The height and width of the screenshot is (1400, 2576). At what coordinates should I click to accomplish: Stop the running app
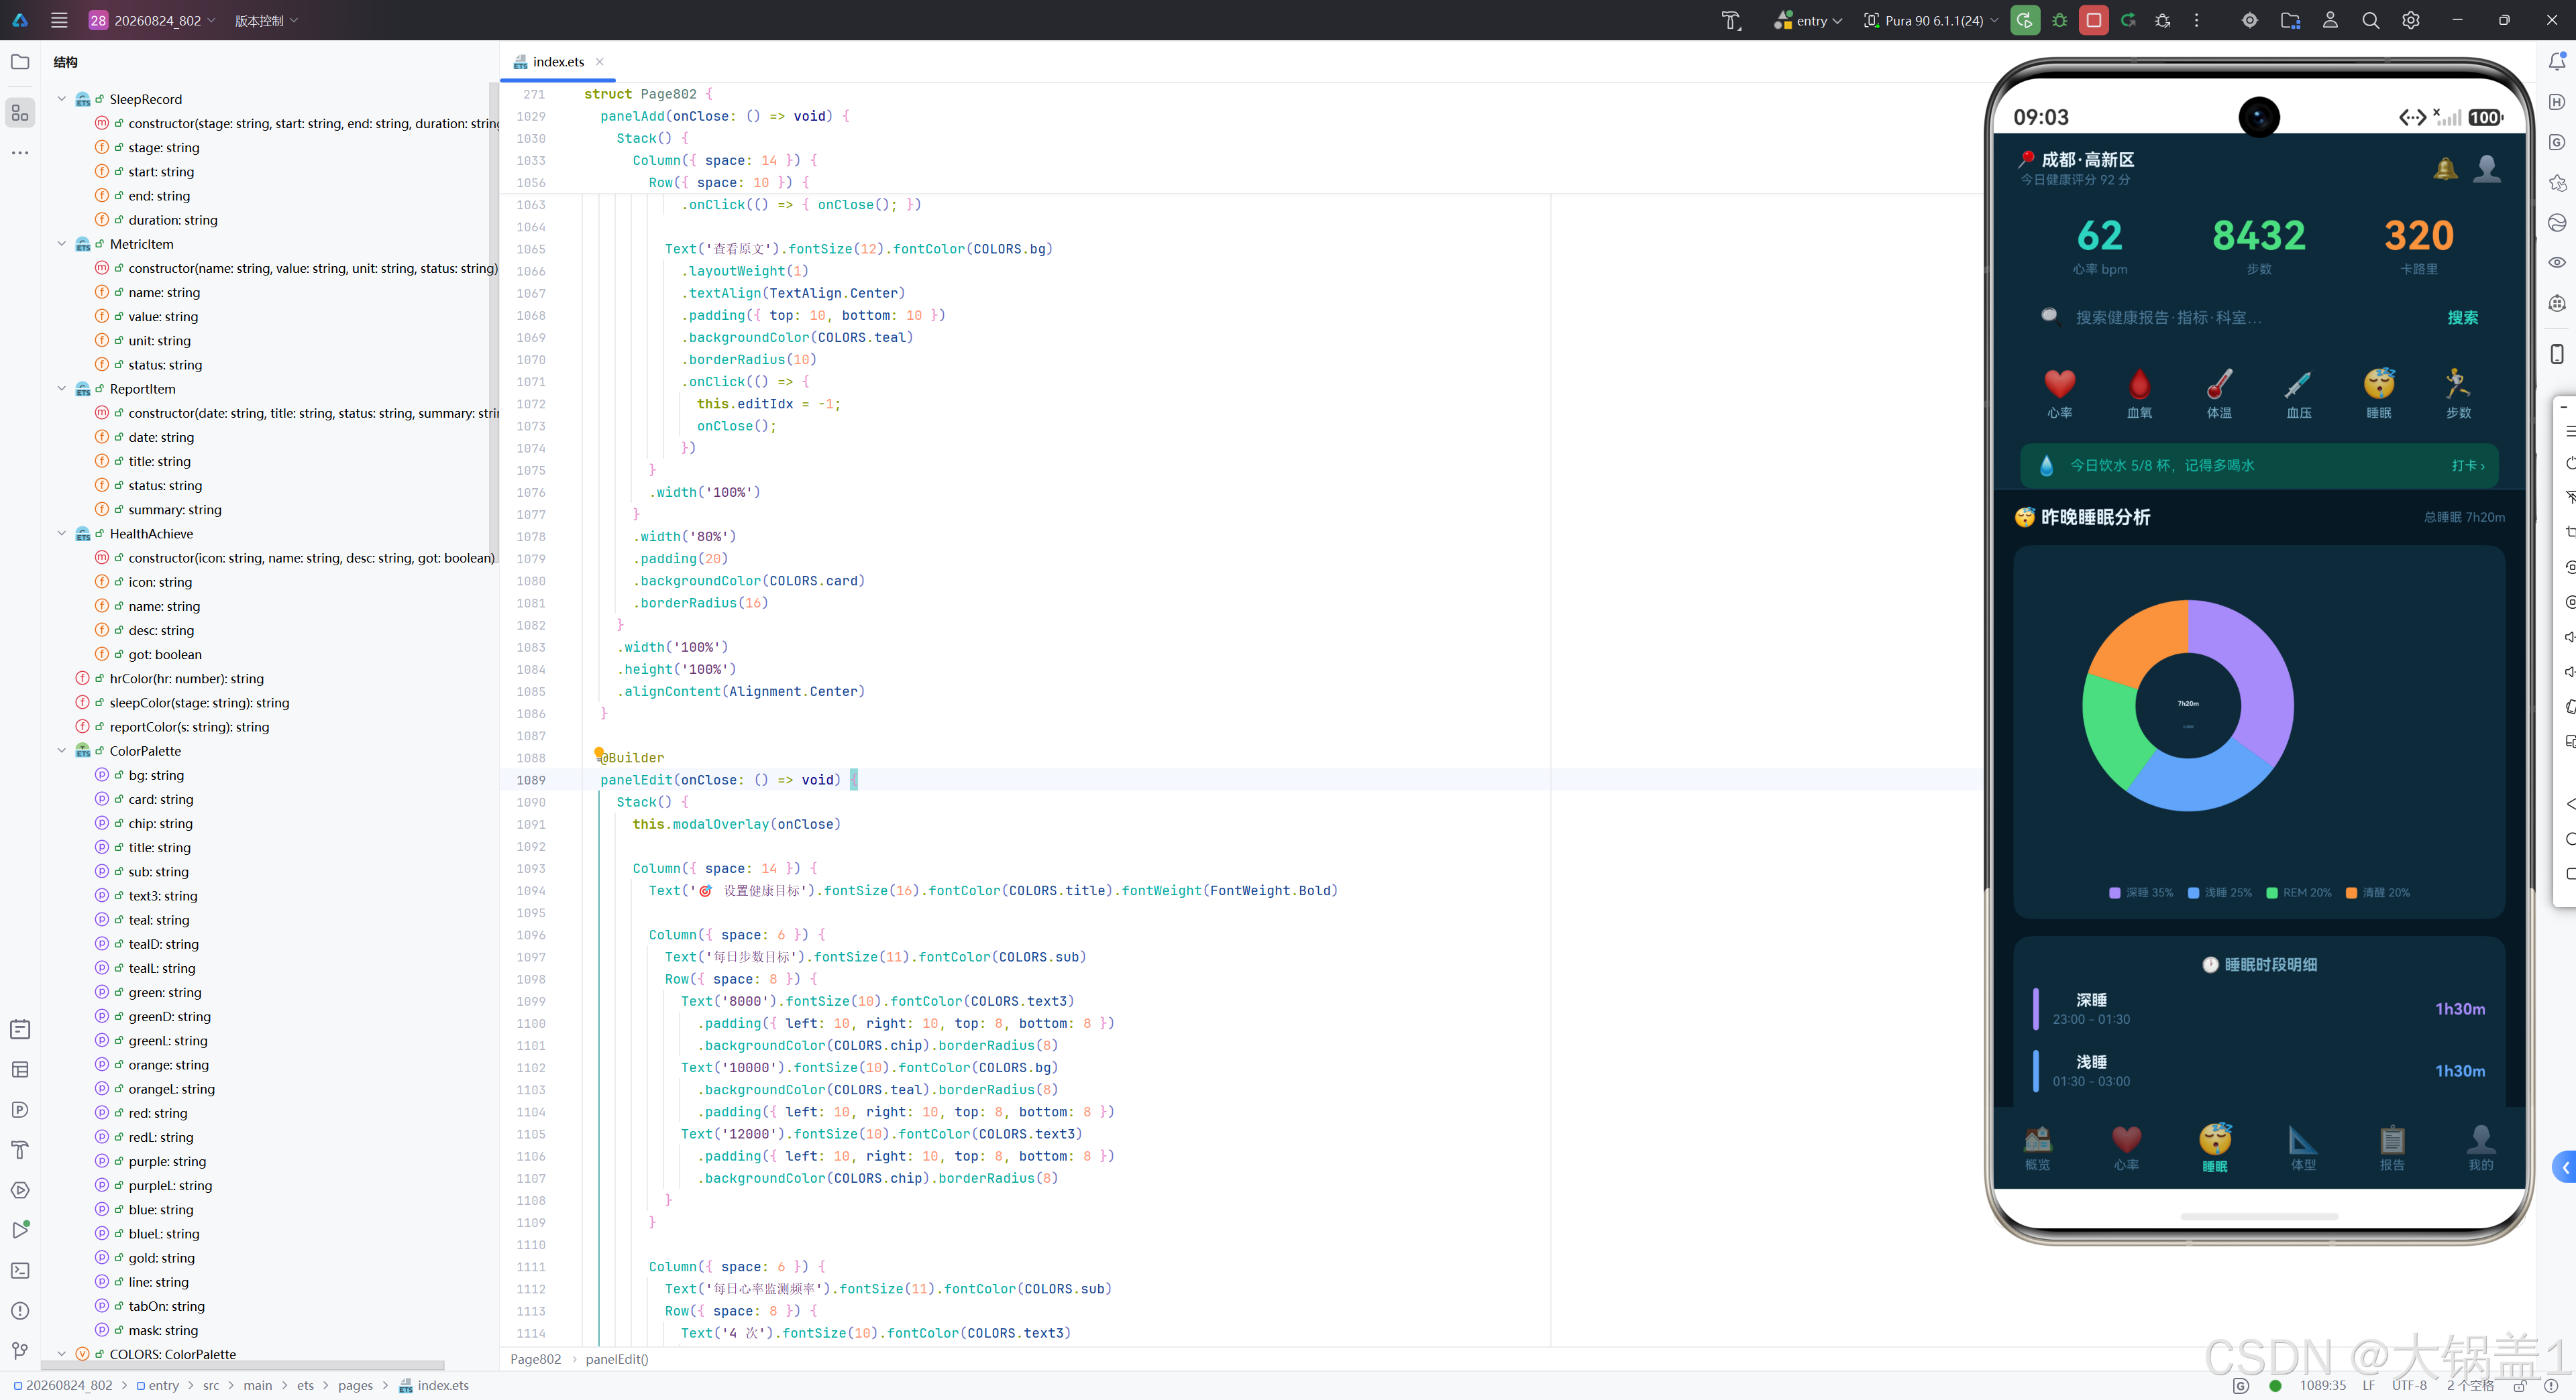pyautogui.click(x=2093, y=20)
